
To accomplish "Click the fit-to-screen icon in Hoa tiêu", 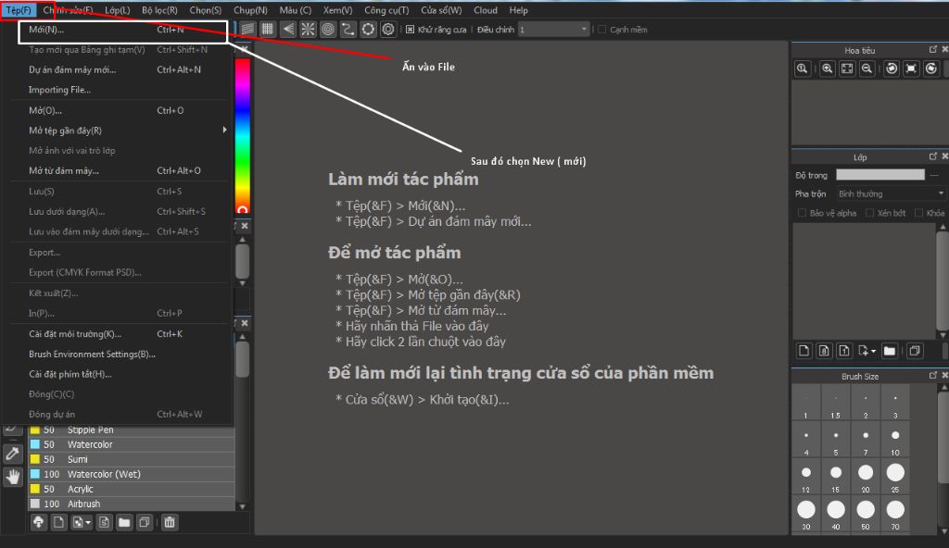I will click(847, 68).
